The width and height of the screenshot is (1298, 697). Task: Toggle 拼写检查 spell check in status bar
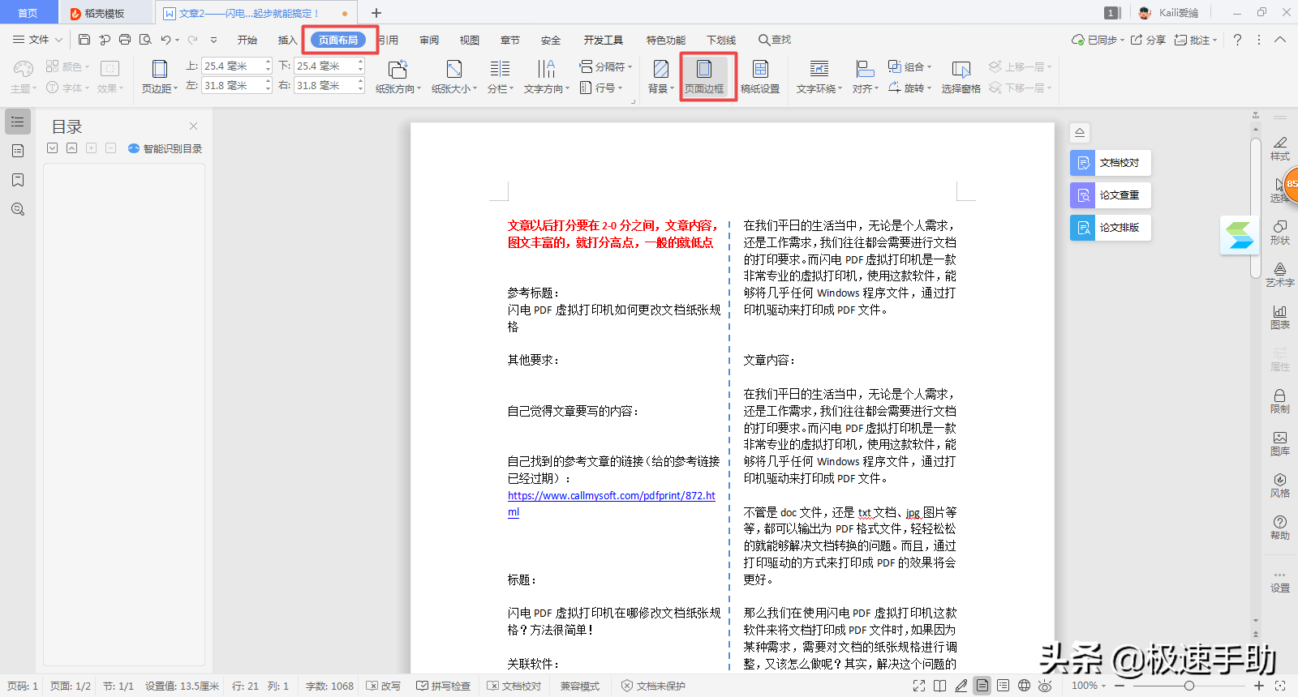(444, 686)
